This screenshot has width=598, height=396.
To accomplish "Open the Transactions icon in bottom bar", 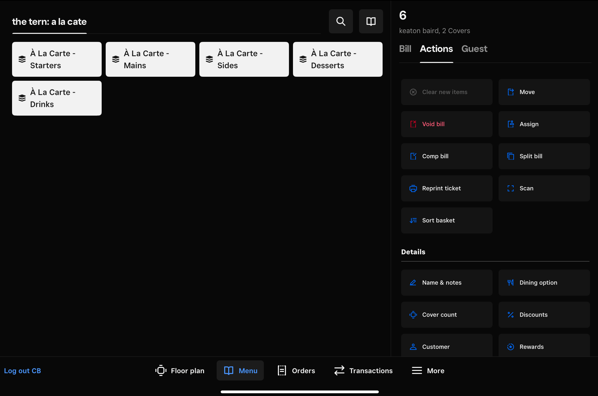I will 339,370.
